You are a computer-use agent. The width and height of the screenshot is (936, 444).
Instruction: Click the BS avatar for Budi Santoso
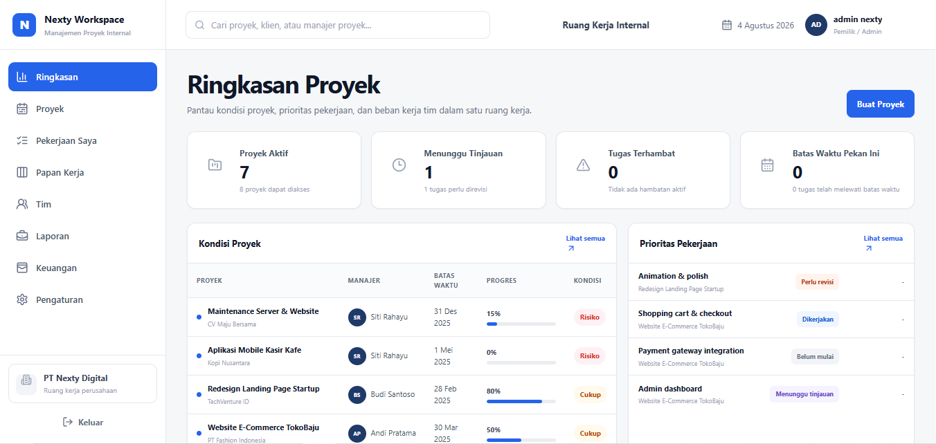click(x=357, y=395)
